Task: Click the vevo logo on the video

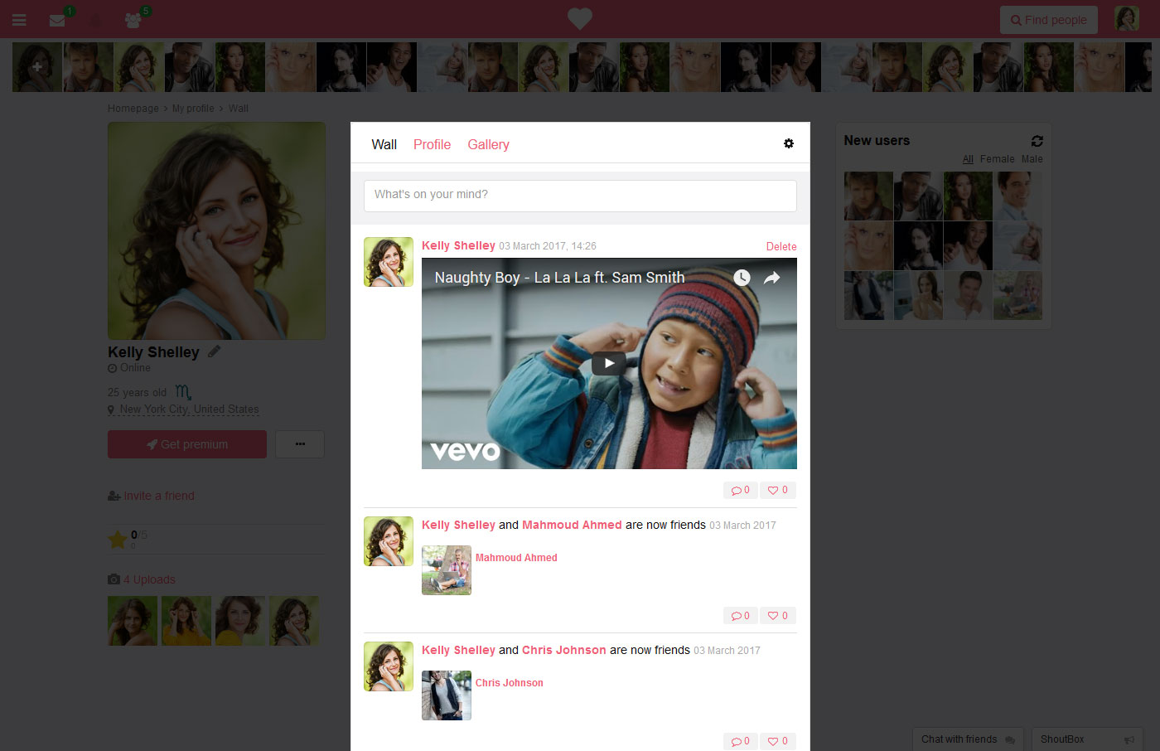Action: [466, 452]
